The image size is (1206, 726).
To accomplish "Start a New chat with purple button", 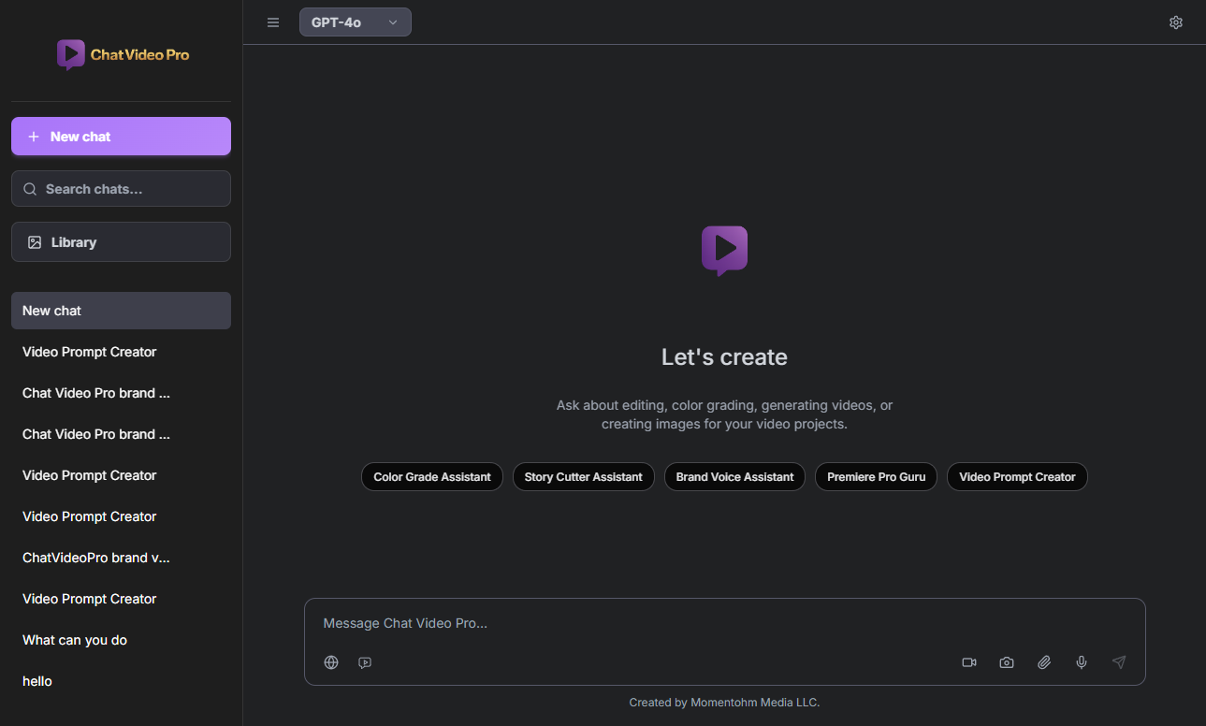I will click(121, 137).
